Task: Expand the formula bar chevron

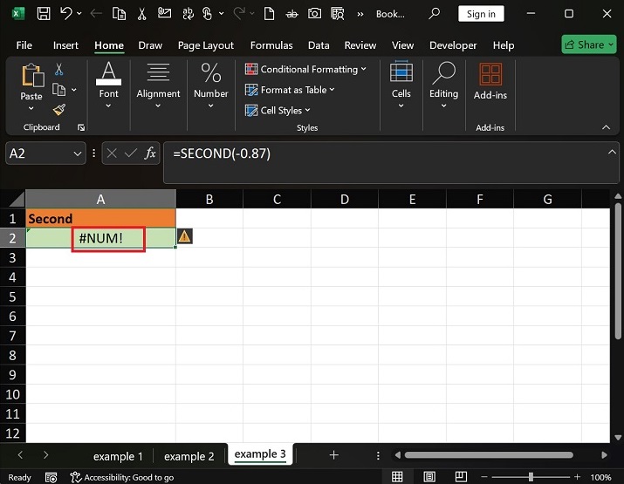Action: (x=612, y=152)
